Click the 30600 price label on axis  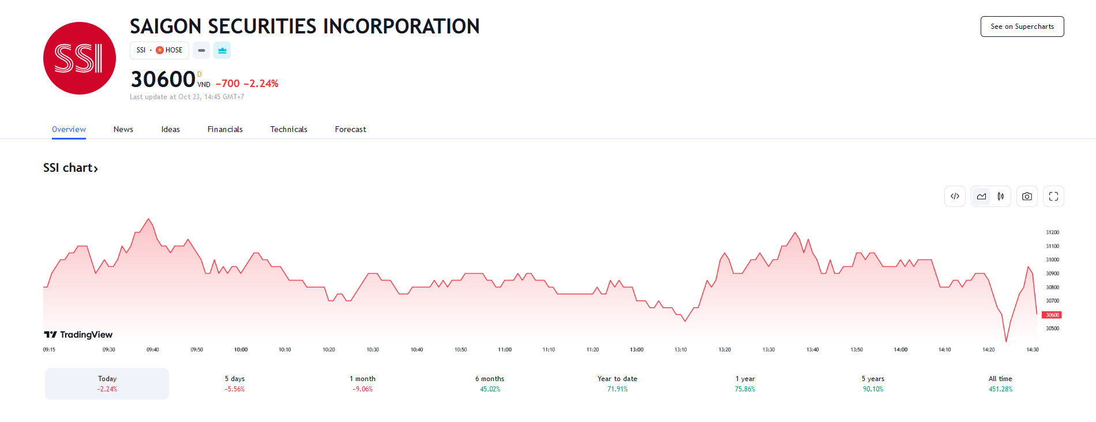point(1052,315)
